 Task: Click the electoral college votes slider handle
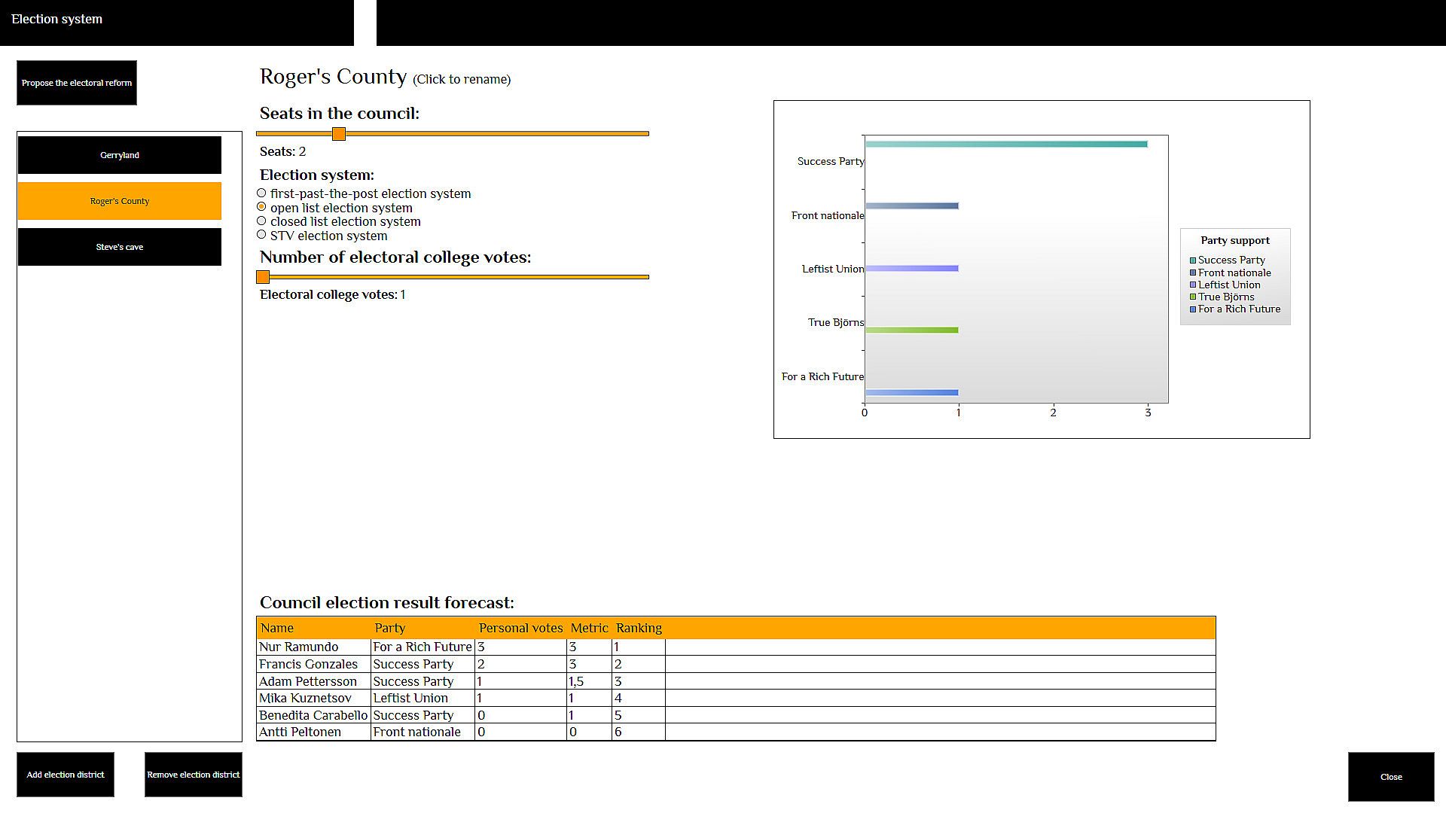263,277
